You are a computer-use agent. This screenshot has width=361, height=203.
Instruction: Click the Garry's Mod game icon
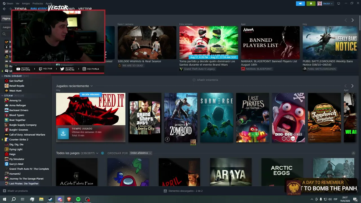(x=6, y=164)
